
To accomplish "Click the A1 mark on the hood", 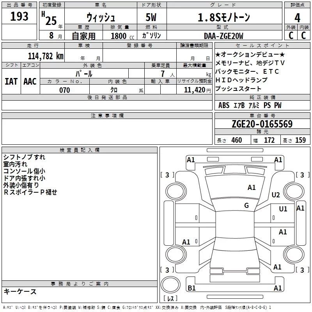I will [x=252, y=187].
